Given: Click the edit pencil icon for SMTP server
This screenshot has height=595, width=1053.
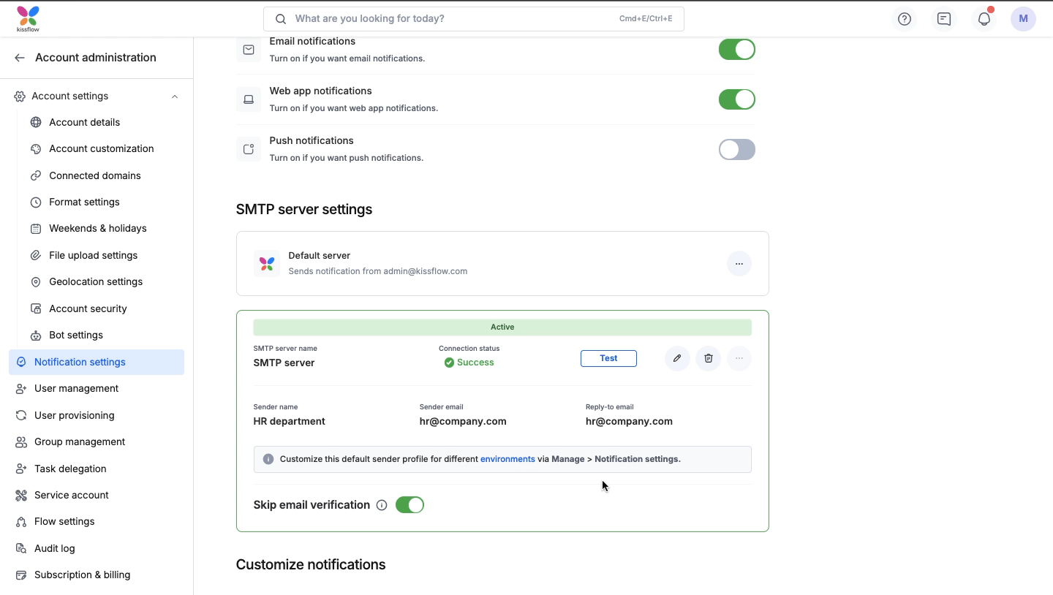Looking at the screenshot, I should 677,358.
